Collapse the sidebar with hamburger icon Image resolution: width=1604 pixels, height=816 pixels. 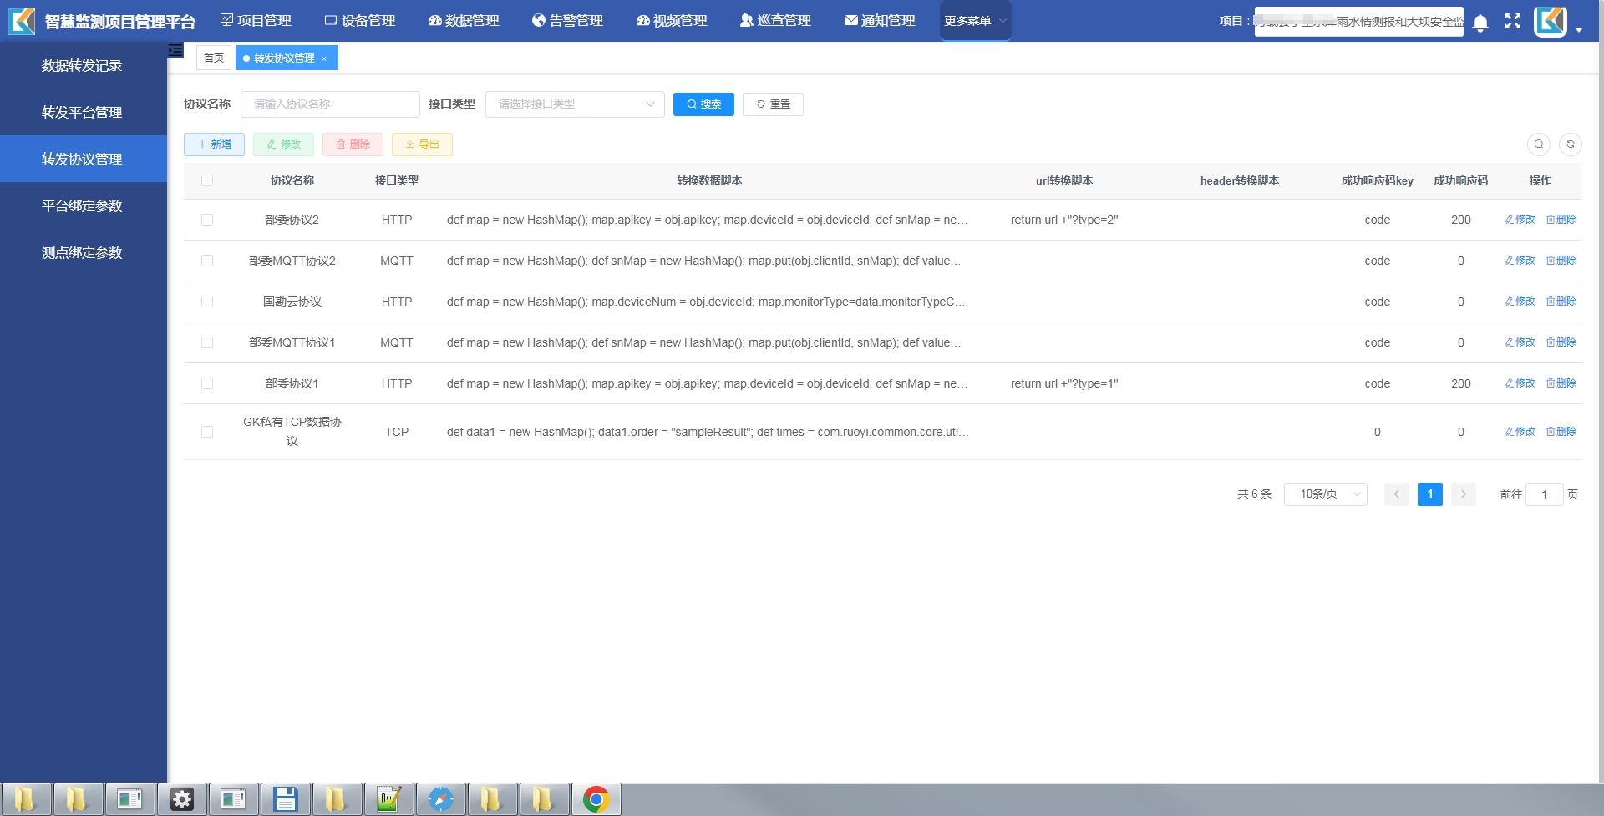[175, 51]
